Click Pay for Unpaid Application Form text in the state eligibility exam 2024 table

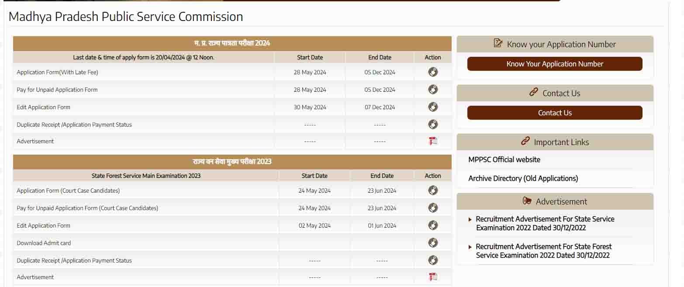57,90
